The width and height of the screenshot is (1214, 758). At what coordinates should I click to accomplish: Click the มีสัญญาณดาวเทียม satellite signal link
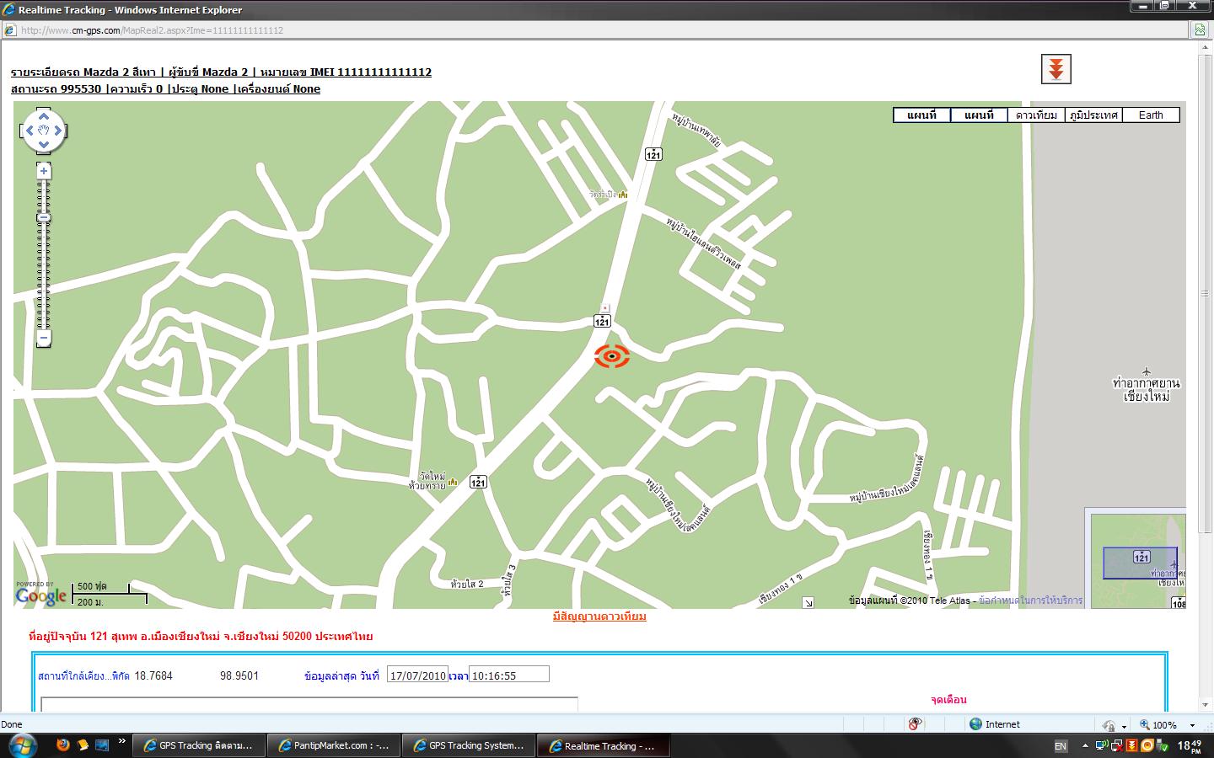pyautogui.click(x=599, y=617)
